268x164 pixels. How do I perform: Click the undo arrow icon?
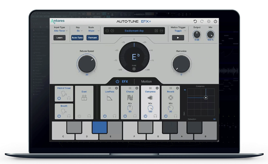[x=195, y=21]
